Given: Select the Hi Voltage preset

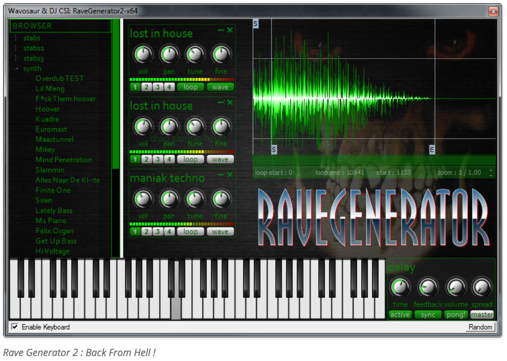Looking at the screenshot, I should (52, 251).
